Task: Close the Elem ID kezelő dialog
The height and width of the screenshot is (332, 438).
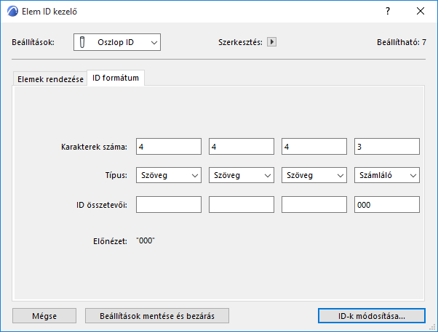Action: pos(421,11)
